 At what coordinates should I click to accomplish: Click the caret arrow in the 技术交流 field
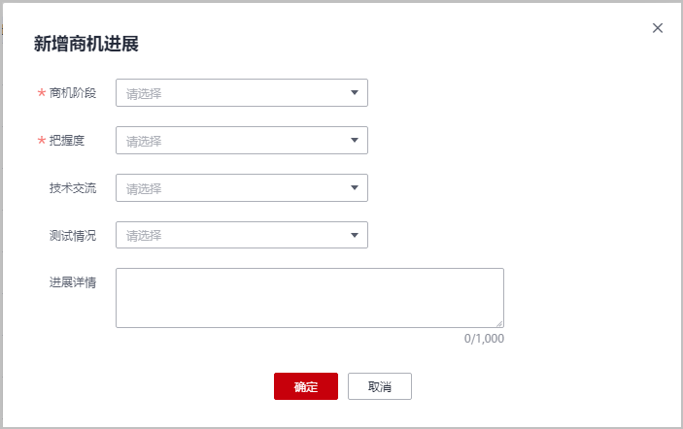click(x=355, y=187)
